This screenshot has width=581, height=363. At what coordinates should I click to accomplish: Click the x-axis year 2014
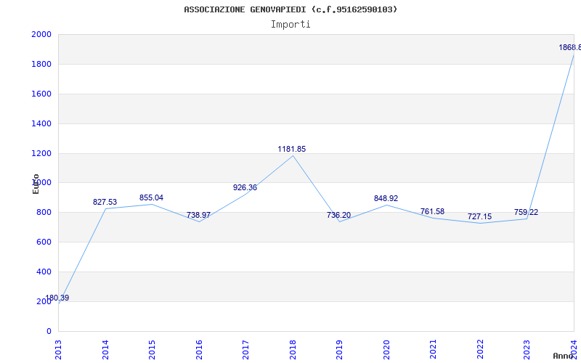point(105,350)
